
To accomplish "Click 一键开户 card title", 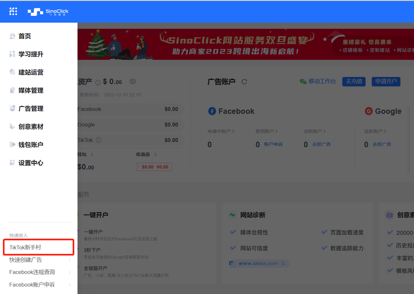I will pos(96,215).
